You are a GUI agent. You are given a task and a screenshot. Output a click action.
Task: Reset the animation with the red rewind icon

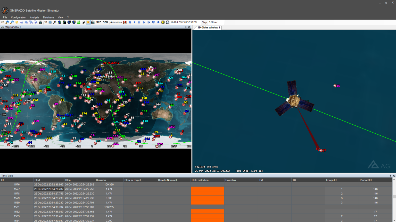pos(125,22)
